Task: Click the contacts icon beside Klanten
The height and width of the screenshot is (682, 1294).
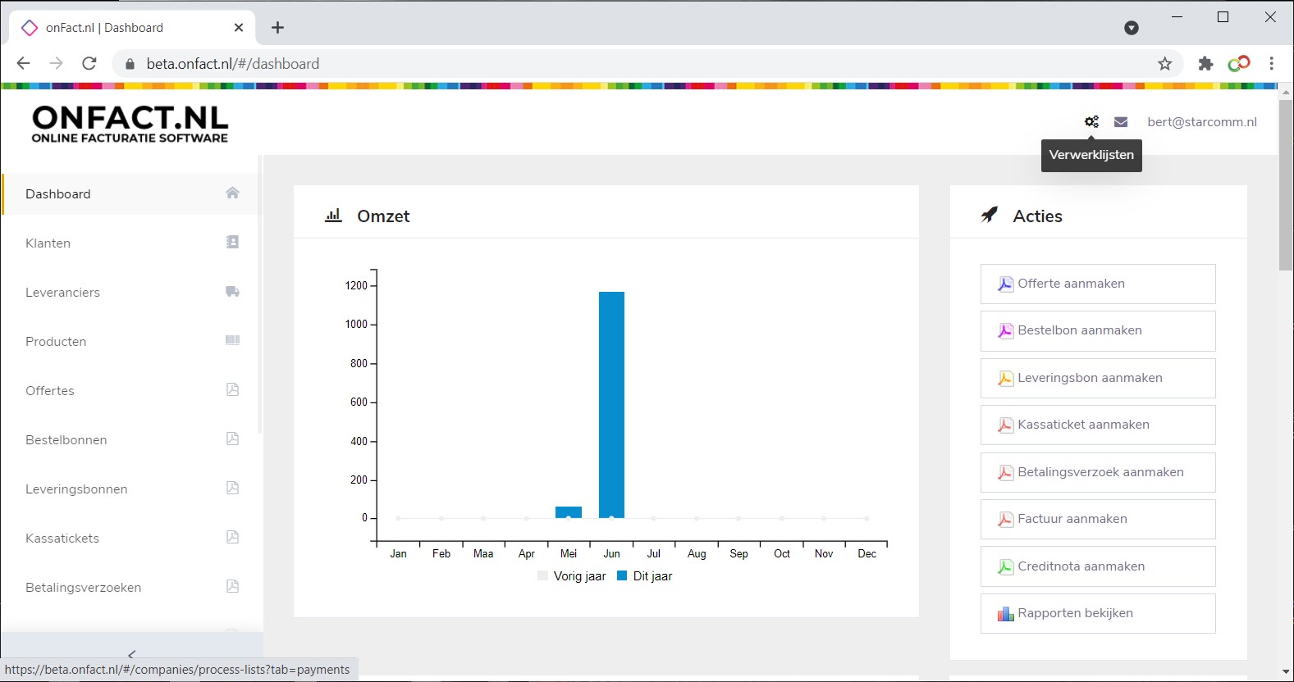Action: [232, 243]
